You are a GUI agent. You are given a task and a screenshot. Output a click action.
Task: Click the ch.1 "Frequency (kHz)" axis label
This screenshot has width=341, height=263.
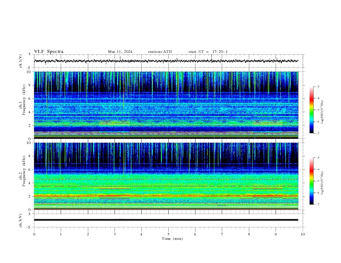(24, 100)
